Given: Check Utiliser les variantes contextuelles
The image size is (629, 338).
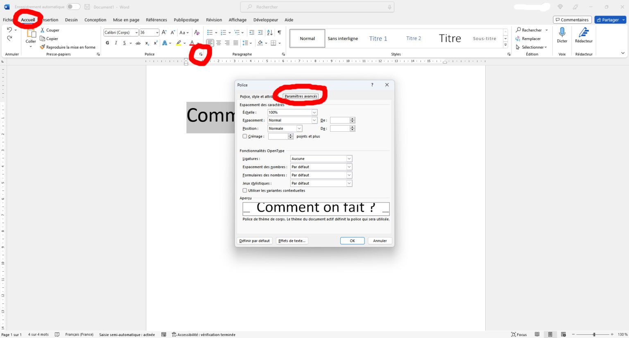Looking at the screenshot, I should 245,190.
